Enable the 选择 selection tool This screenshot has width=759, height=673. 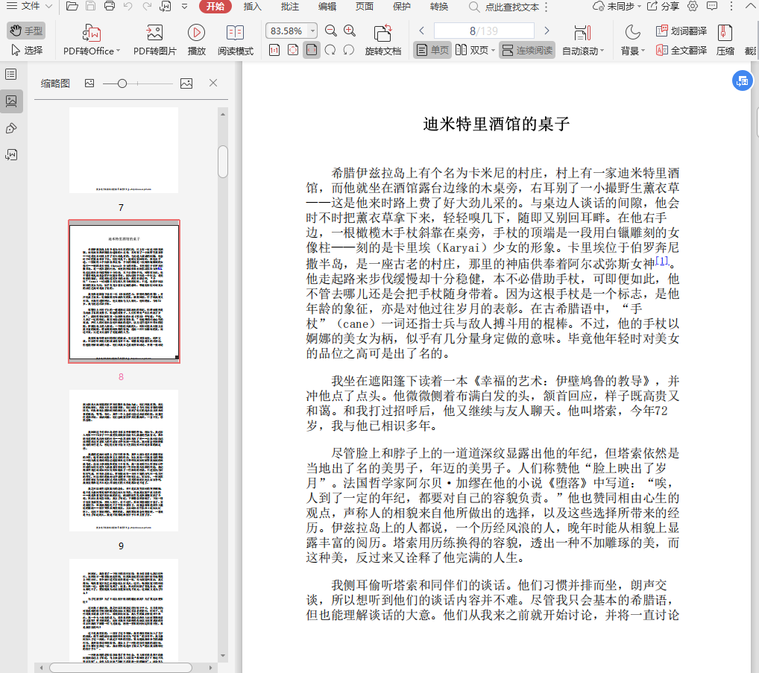tap(26, 50)
